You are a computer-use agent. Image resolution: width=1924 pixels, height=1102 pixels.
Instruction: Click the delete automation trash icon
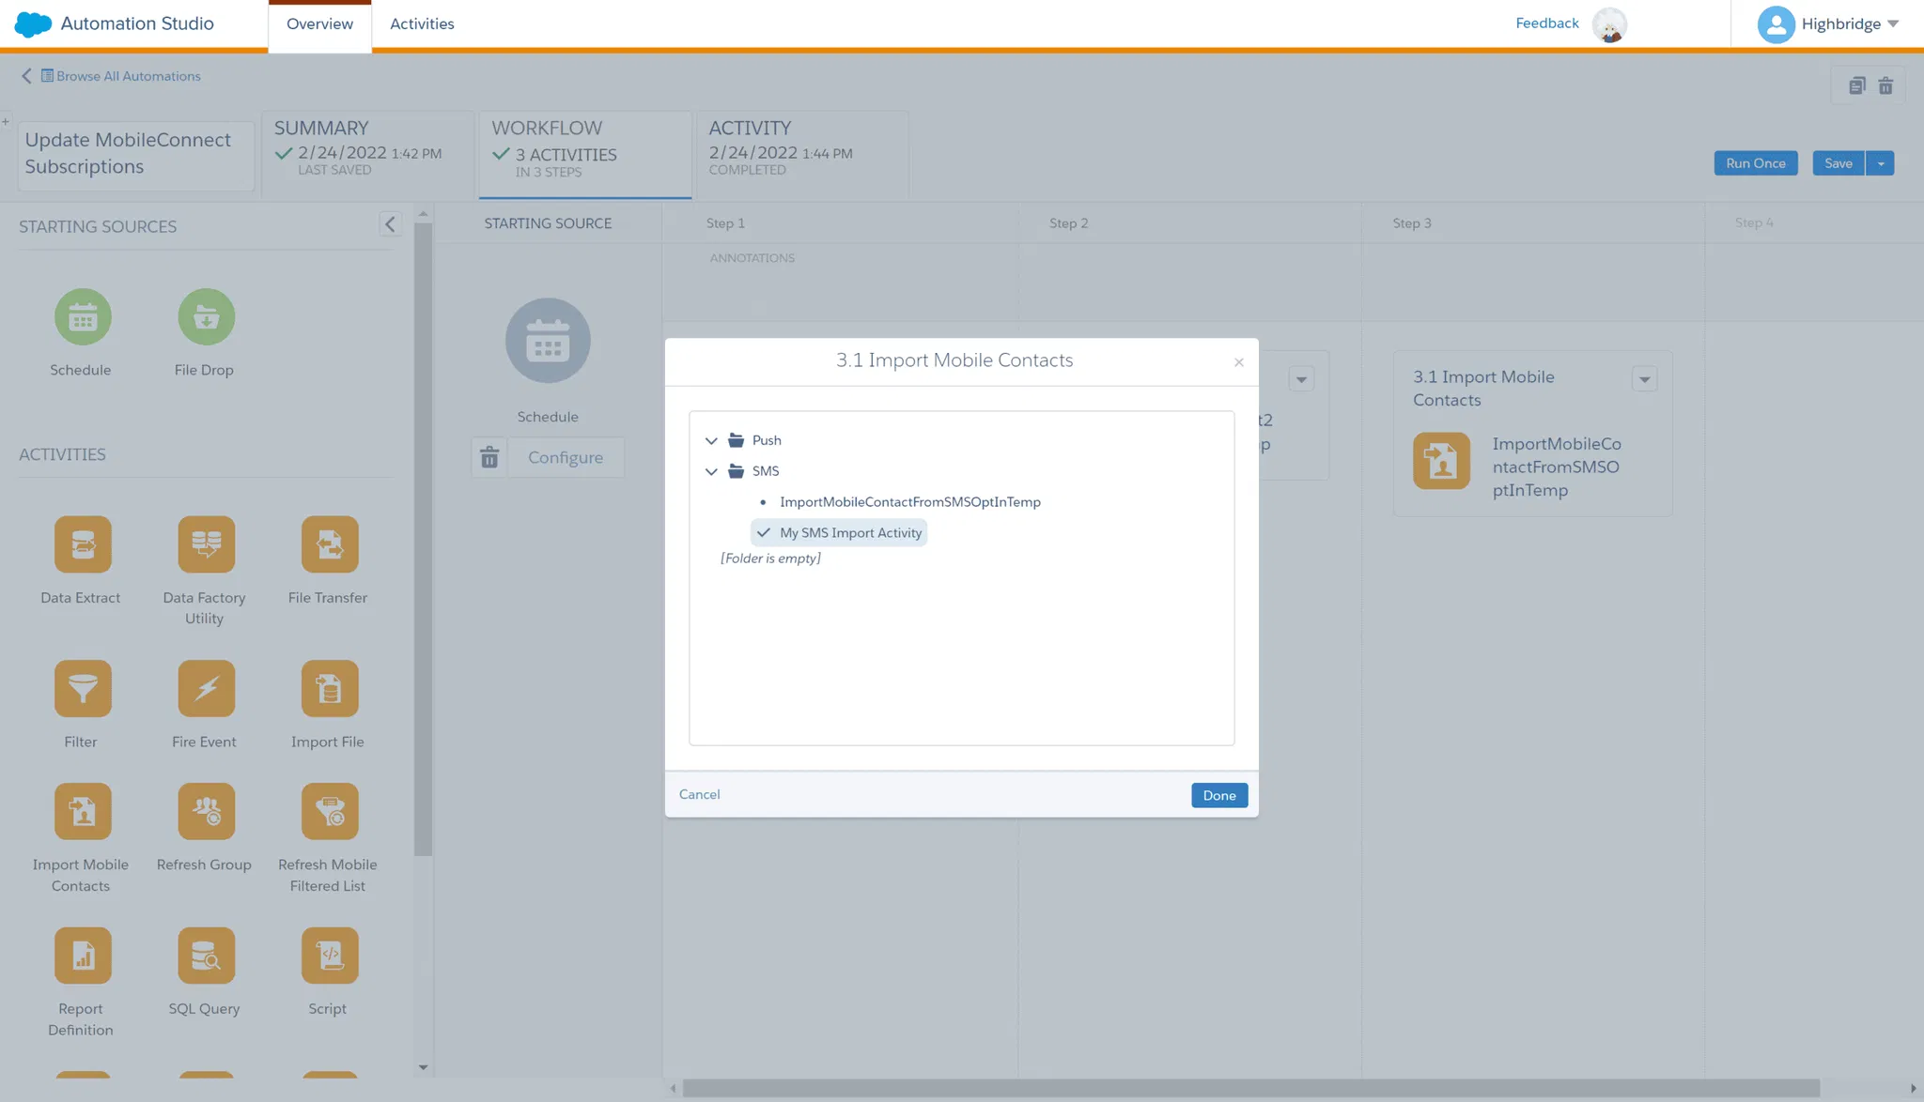click(1885, 86)
